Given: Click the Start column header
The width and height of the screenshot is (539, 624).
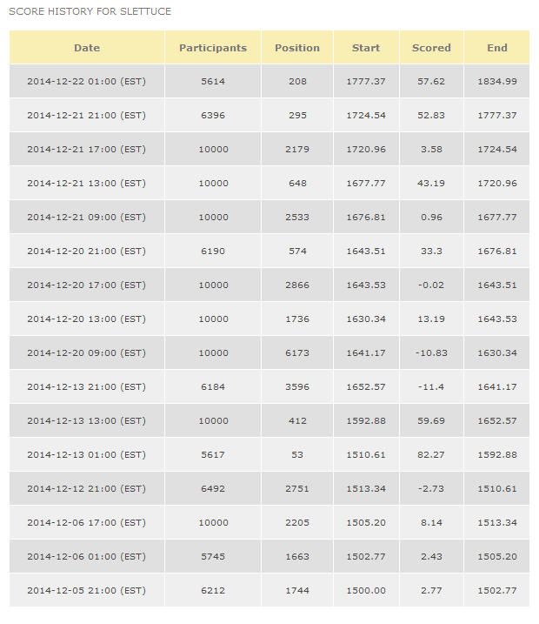Looking at the screenshot, I should point(366,48).
